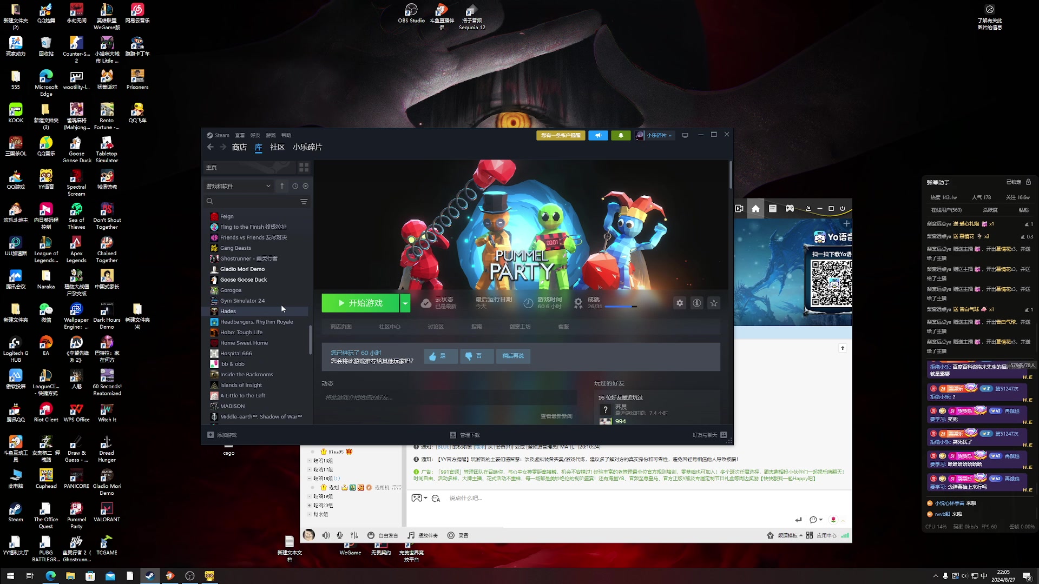Screen dimensions: 1039x584
Task: Click the YY microphone icon
Action: click(x=340, y=535)
